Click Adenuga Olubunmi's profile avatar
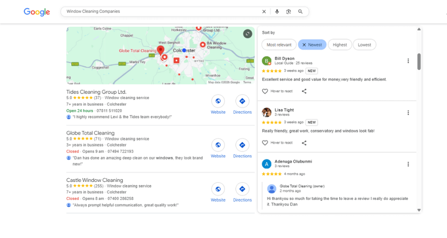Screen dimensions: 447x238 [266, 164]
